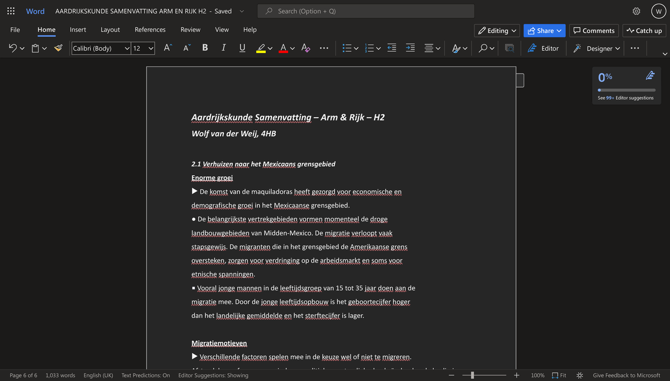670x381 pixels.
Task: Click the Find magnifier icon
Action: [484, 49]
